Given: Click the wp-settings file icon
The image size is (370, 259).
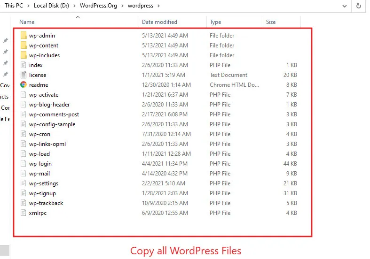Looking at the screenshot, I should pyautogui.click(x=24, y=183).
